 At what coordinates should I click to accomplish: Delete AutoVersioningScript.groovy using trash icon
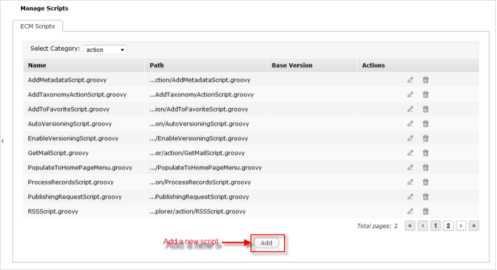coord(425,123)
